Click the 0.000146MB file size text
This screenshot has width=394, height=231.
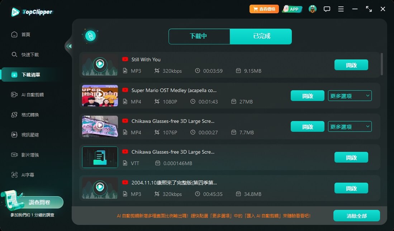[178, 163]
